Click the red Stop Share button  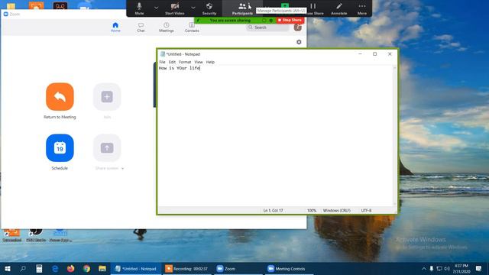(290, 20)
